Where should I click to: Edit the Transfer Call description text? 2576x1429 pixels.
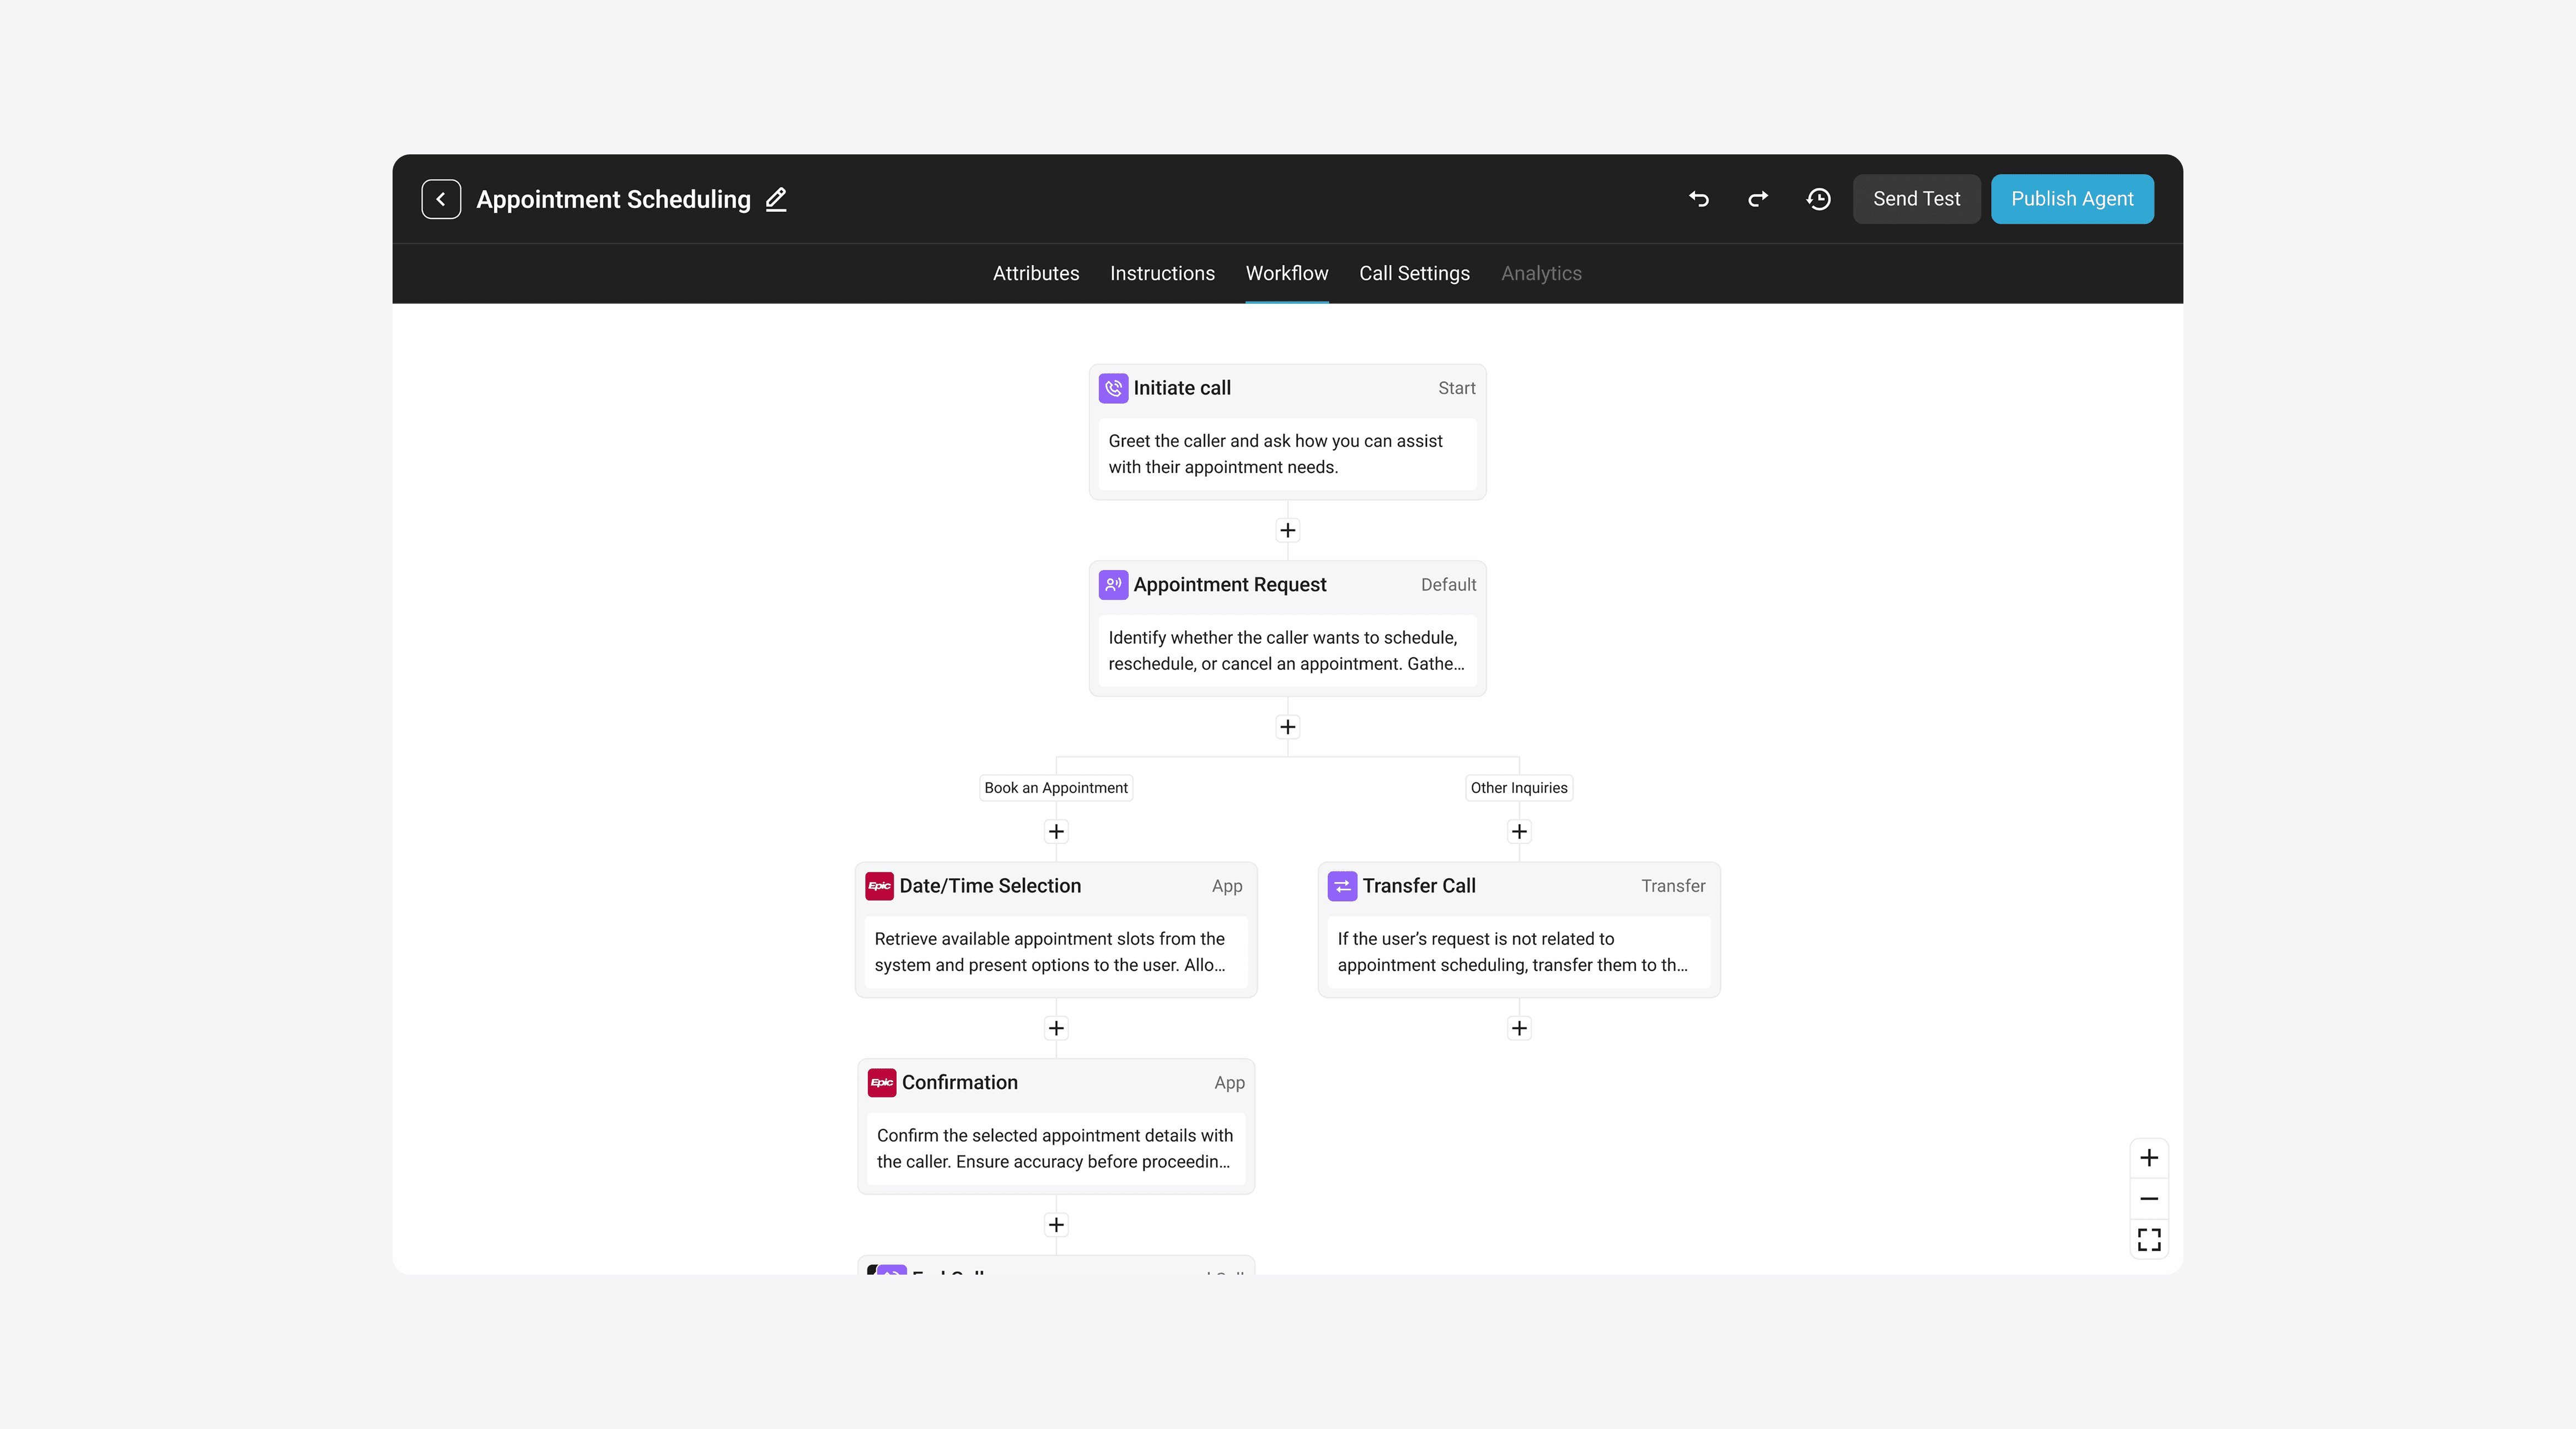point(1518,952)
